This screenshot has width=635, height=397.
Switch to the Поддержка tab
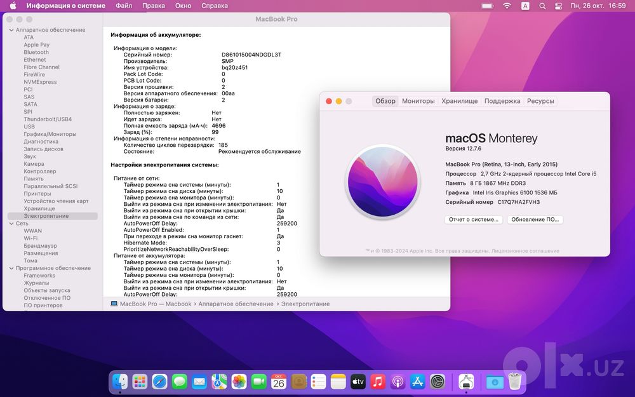(502, 101)
